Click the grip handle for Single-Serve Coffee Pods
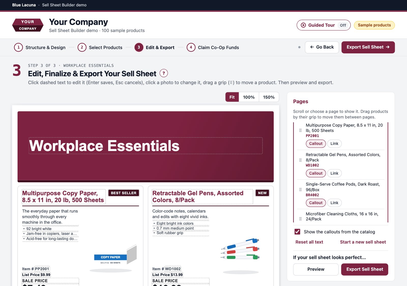This screenshot has width=407, height=286. [300, 190]
